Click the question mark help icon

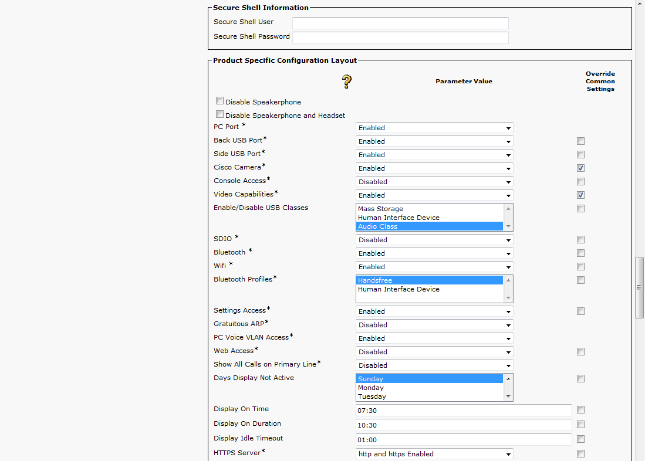click(x=347, y=82)
